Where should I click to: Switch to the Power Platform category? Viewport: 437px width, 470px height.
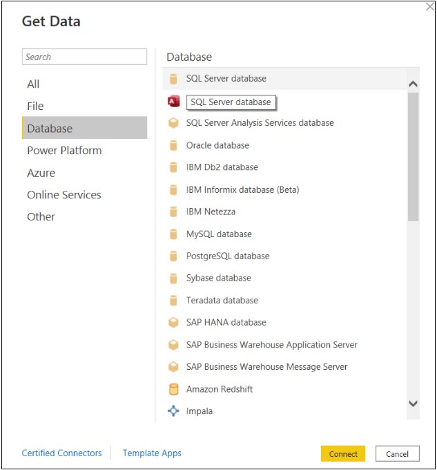(x=64, y=151)
